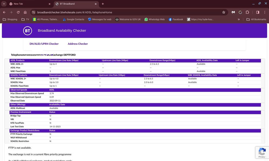Click the reCAPTCHA badge icon
Screen dimensions: 269x161
[262, 151]
